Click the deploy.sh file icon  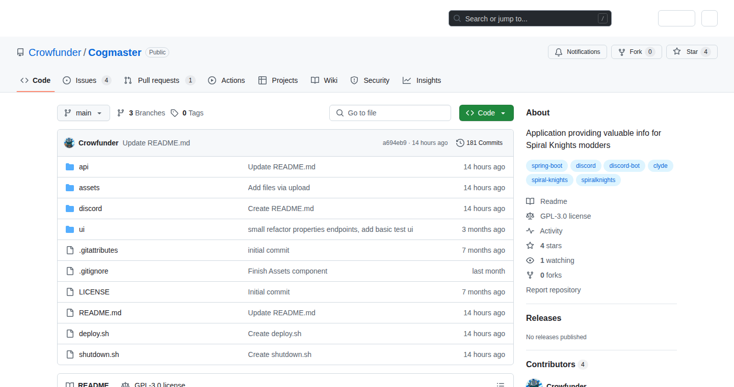[70, 334]
